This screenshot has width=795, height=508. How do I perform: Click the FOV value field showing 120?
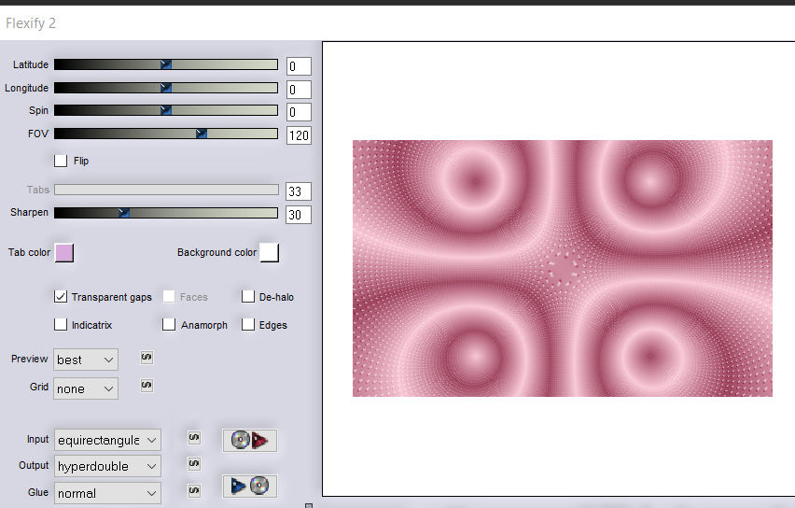(x=299, y=135)
